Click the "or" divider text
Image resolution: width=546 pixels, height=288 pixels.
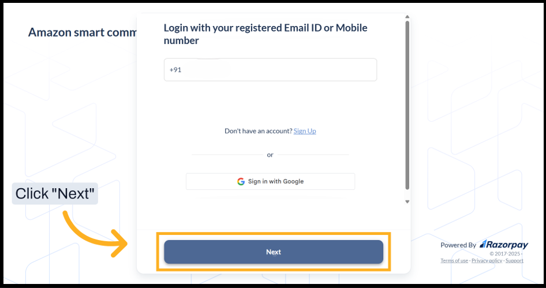click(270, 155)
